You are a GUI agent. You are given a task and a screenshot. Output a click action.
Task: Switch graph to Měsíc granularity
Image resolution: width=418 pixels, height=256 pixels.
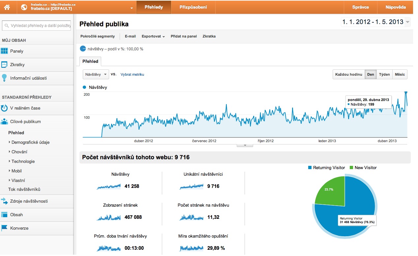point(400,74)
